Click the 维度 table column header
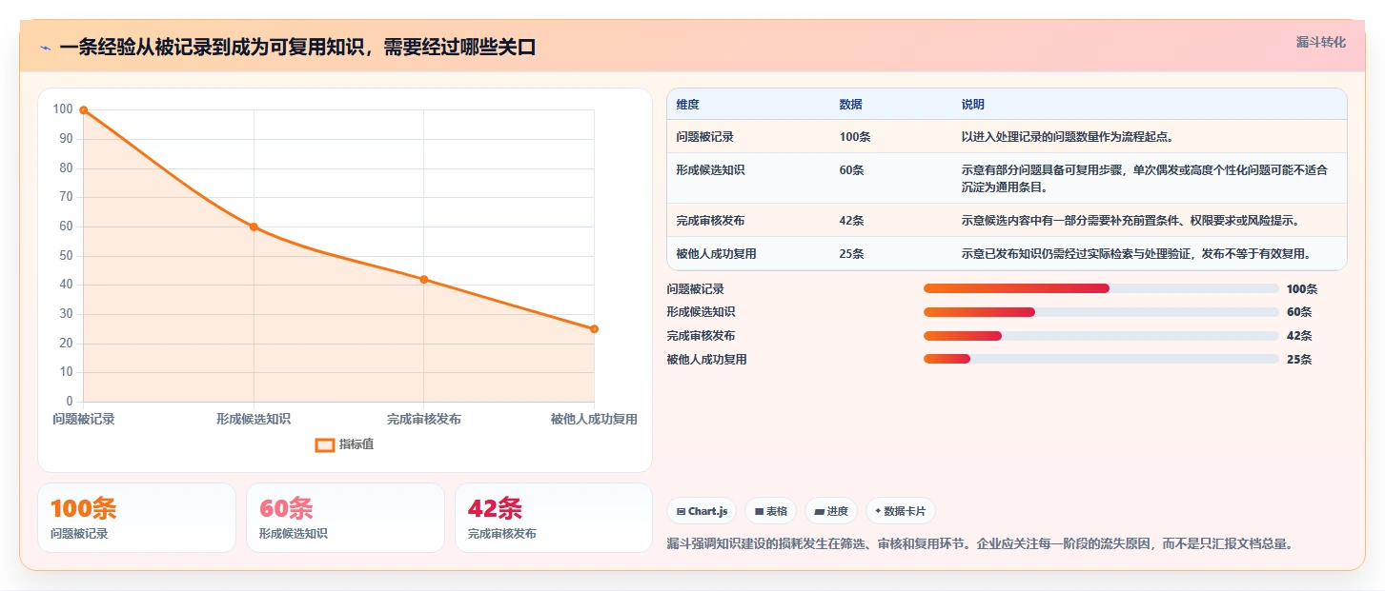This screenshot has height=591, width=1385. click(687, 104)
